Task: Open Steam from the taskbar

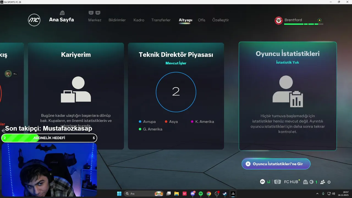Action: click(x=225, y=194)
